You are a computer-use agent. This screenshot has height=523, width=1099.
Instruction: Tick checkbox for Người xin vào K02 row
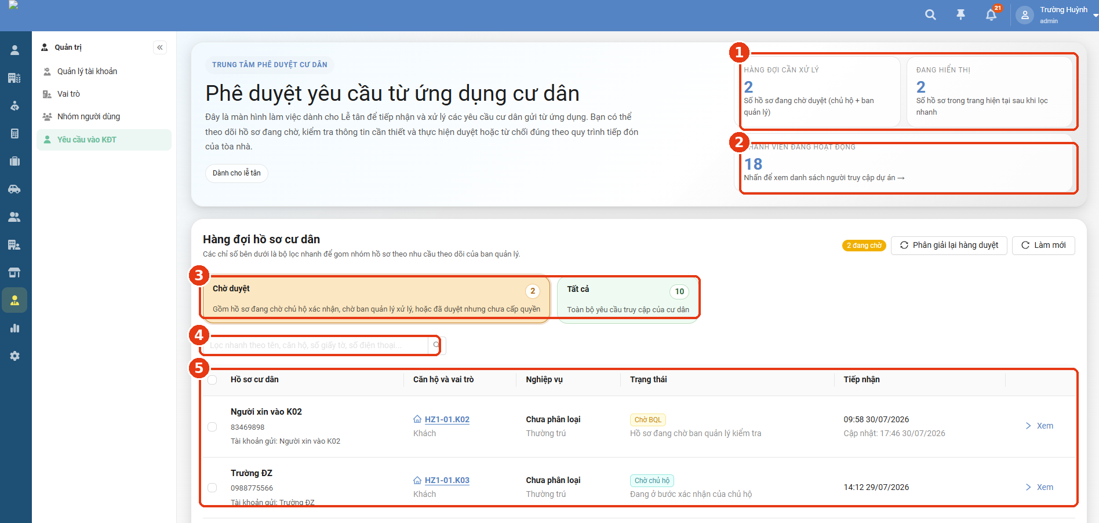[212, 427]
